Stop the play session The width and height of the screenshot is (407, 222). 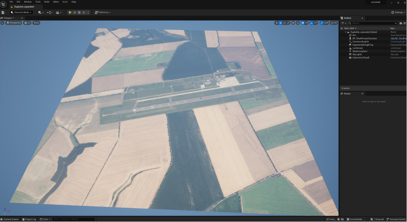pyautogui.click(x=79, y=12)
